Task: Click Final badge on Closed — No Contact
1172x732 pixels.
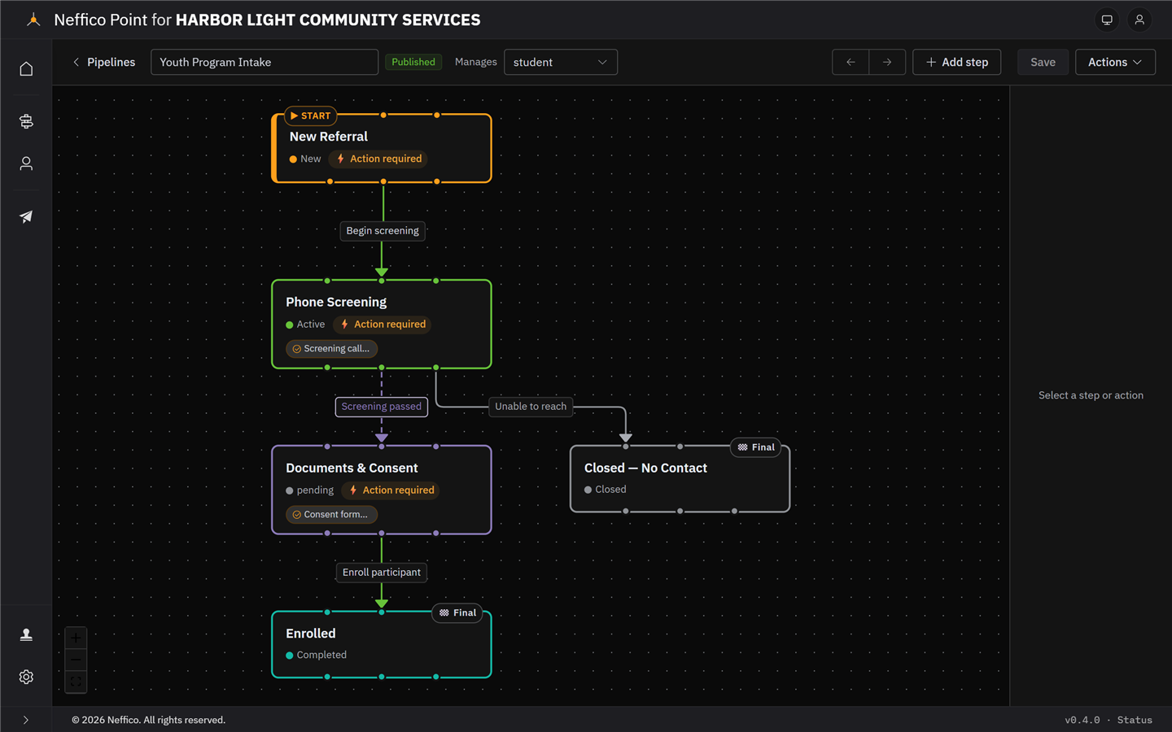Action: pyautogui.click(x=756, y=447)
